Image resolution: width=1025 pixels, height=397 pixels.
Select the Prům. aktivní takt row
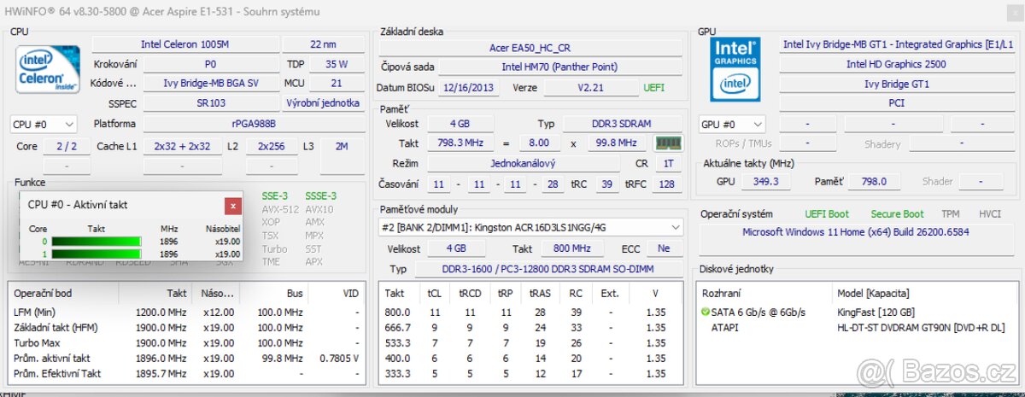pyautogui.click(x=187, y=359)
